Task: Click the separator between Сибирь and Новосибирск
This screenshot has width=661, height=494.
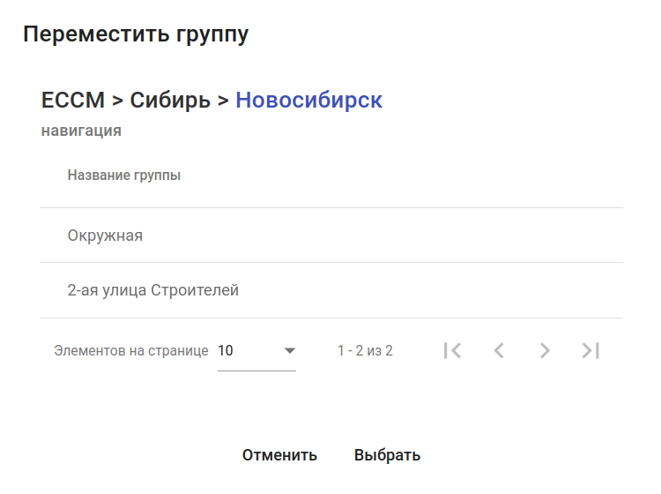Action: click(x=223, y=101)
